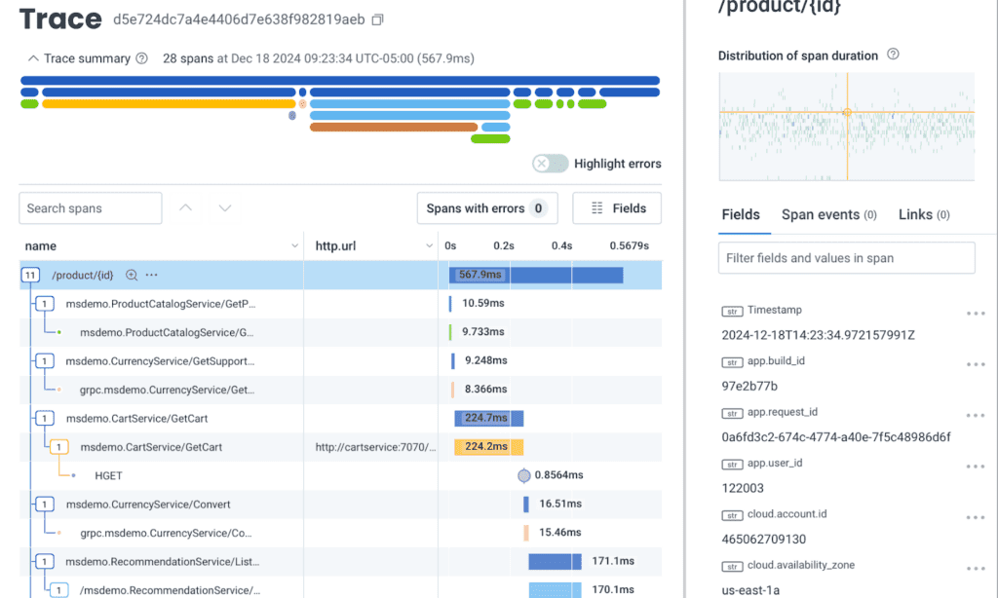Toggle the Highlight errors switch
Image resolution: width=998 pixels, height=598 pixels.
[550, 164]
